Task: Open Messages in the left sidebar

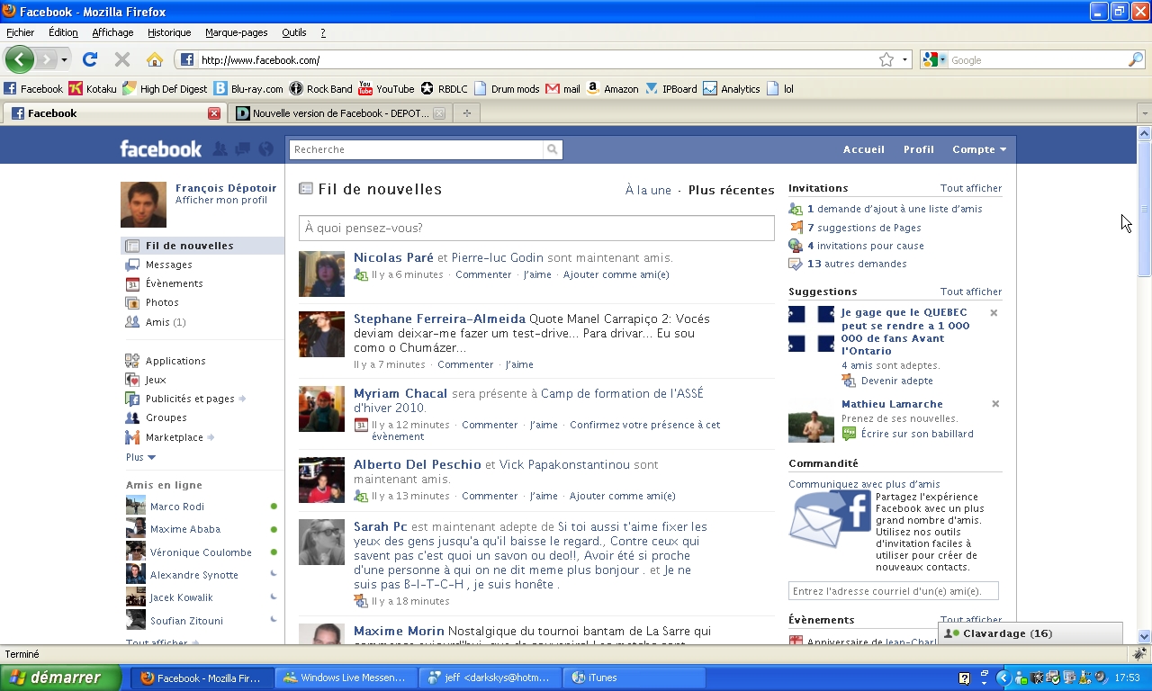Action: pyautogui.click(x=168, y=265)
